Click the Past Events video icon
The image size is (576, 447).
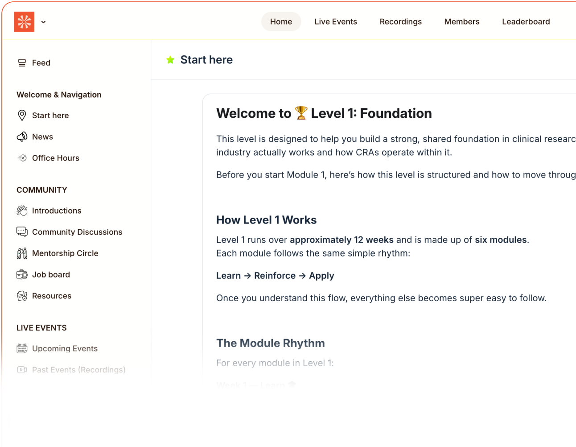[22, 370]
